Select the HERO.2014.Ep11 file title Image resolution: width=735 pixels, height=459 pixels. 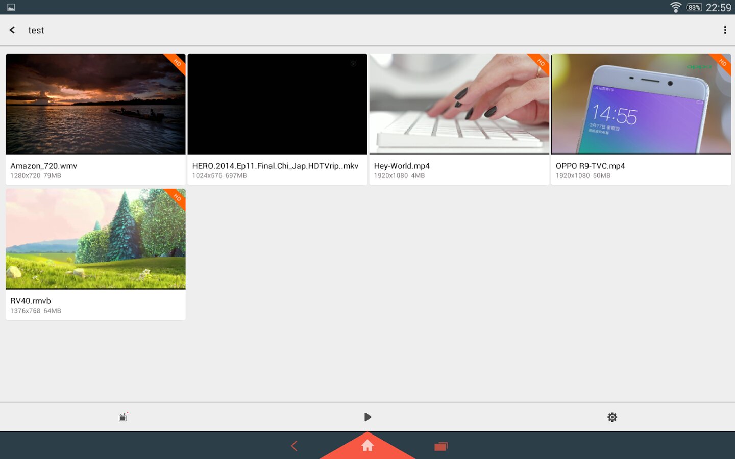pos(275,166)
